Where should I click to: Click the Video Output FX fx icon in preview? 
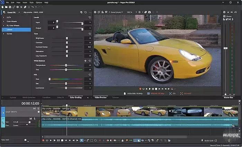pos(102,12)
